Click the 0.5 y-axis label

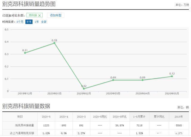coord(7,30)
